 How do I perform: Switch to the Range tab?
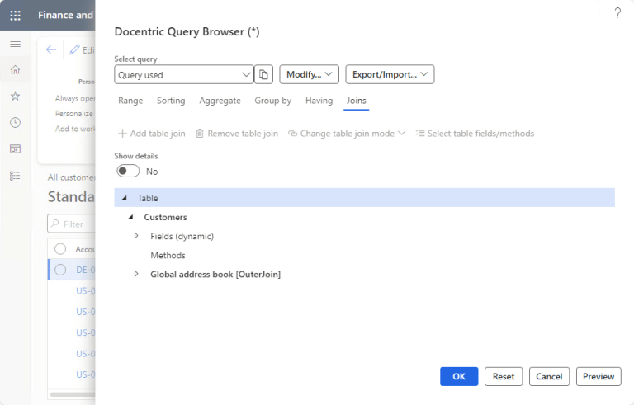pos(130,101)
